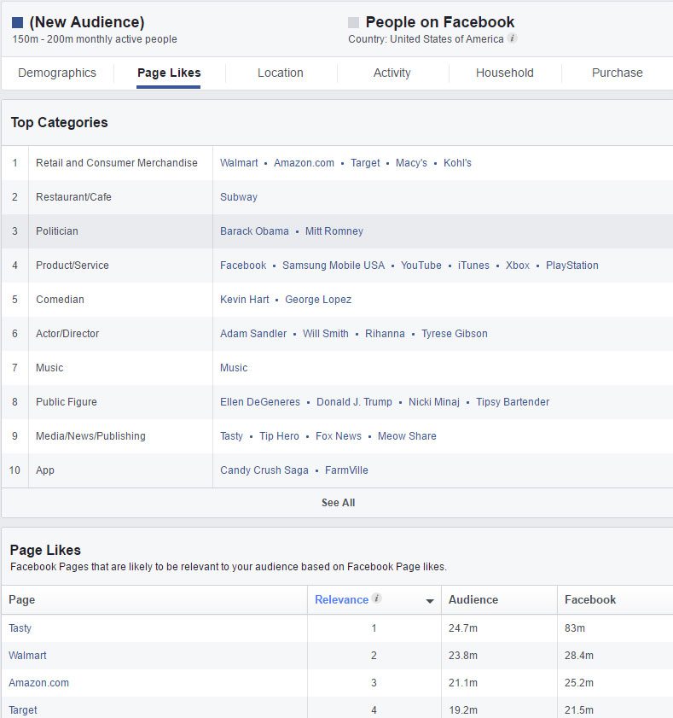Open Target in the Page Likes table
Viewport: 673px width, 718px height.
click(x=23, y=710)
